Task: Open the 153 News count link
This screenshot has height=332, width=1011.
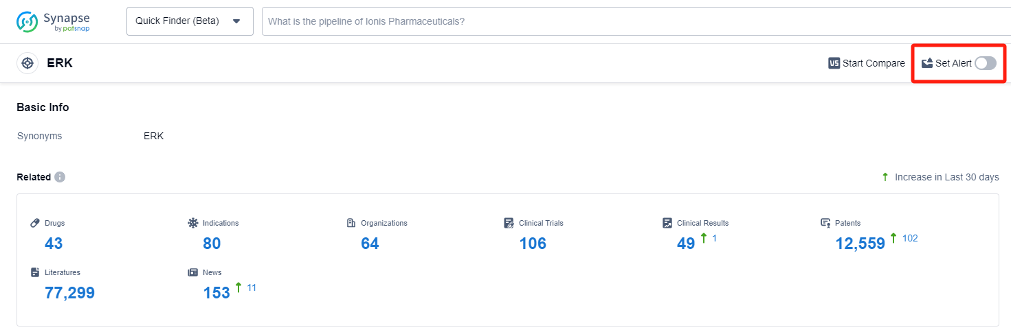Action: tap(216, 293)
